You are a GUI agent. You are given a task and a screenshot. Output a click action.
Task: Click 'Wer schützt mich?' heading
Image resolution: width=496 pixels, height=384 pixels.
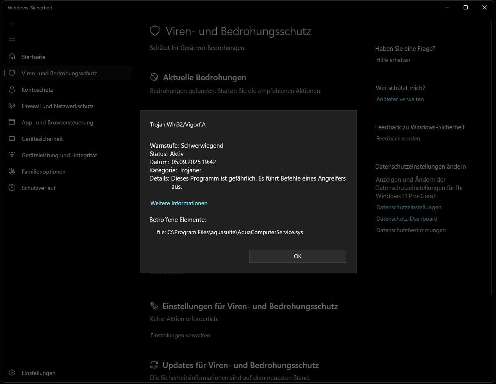[400, 88]
